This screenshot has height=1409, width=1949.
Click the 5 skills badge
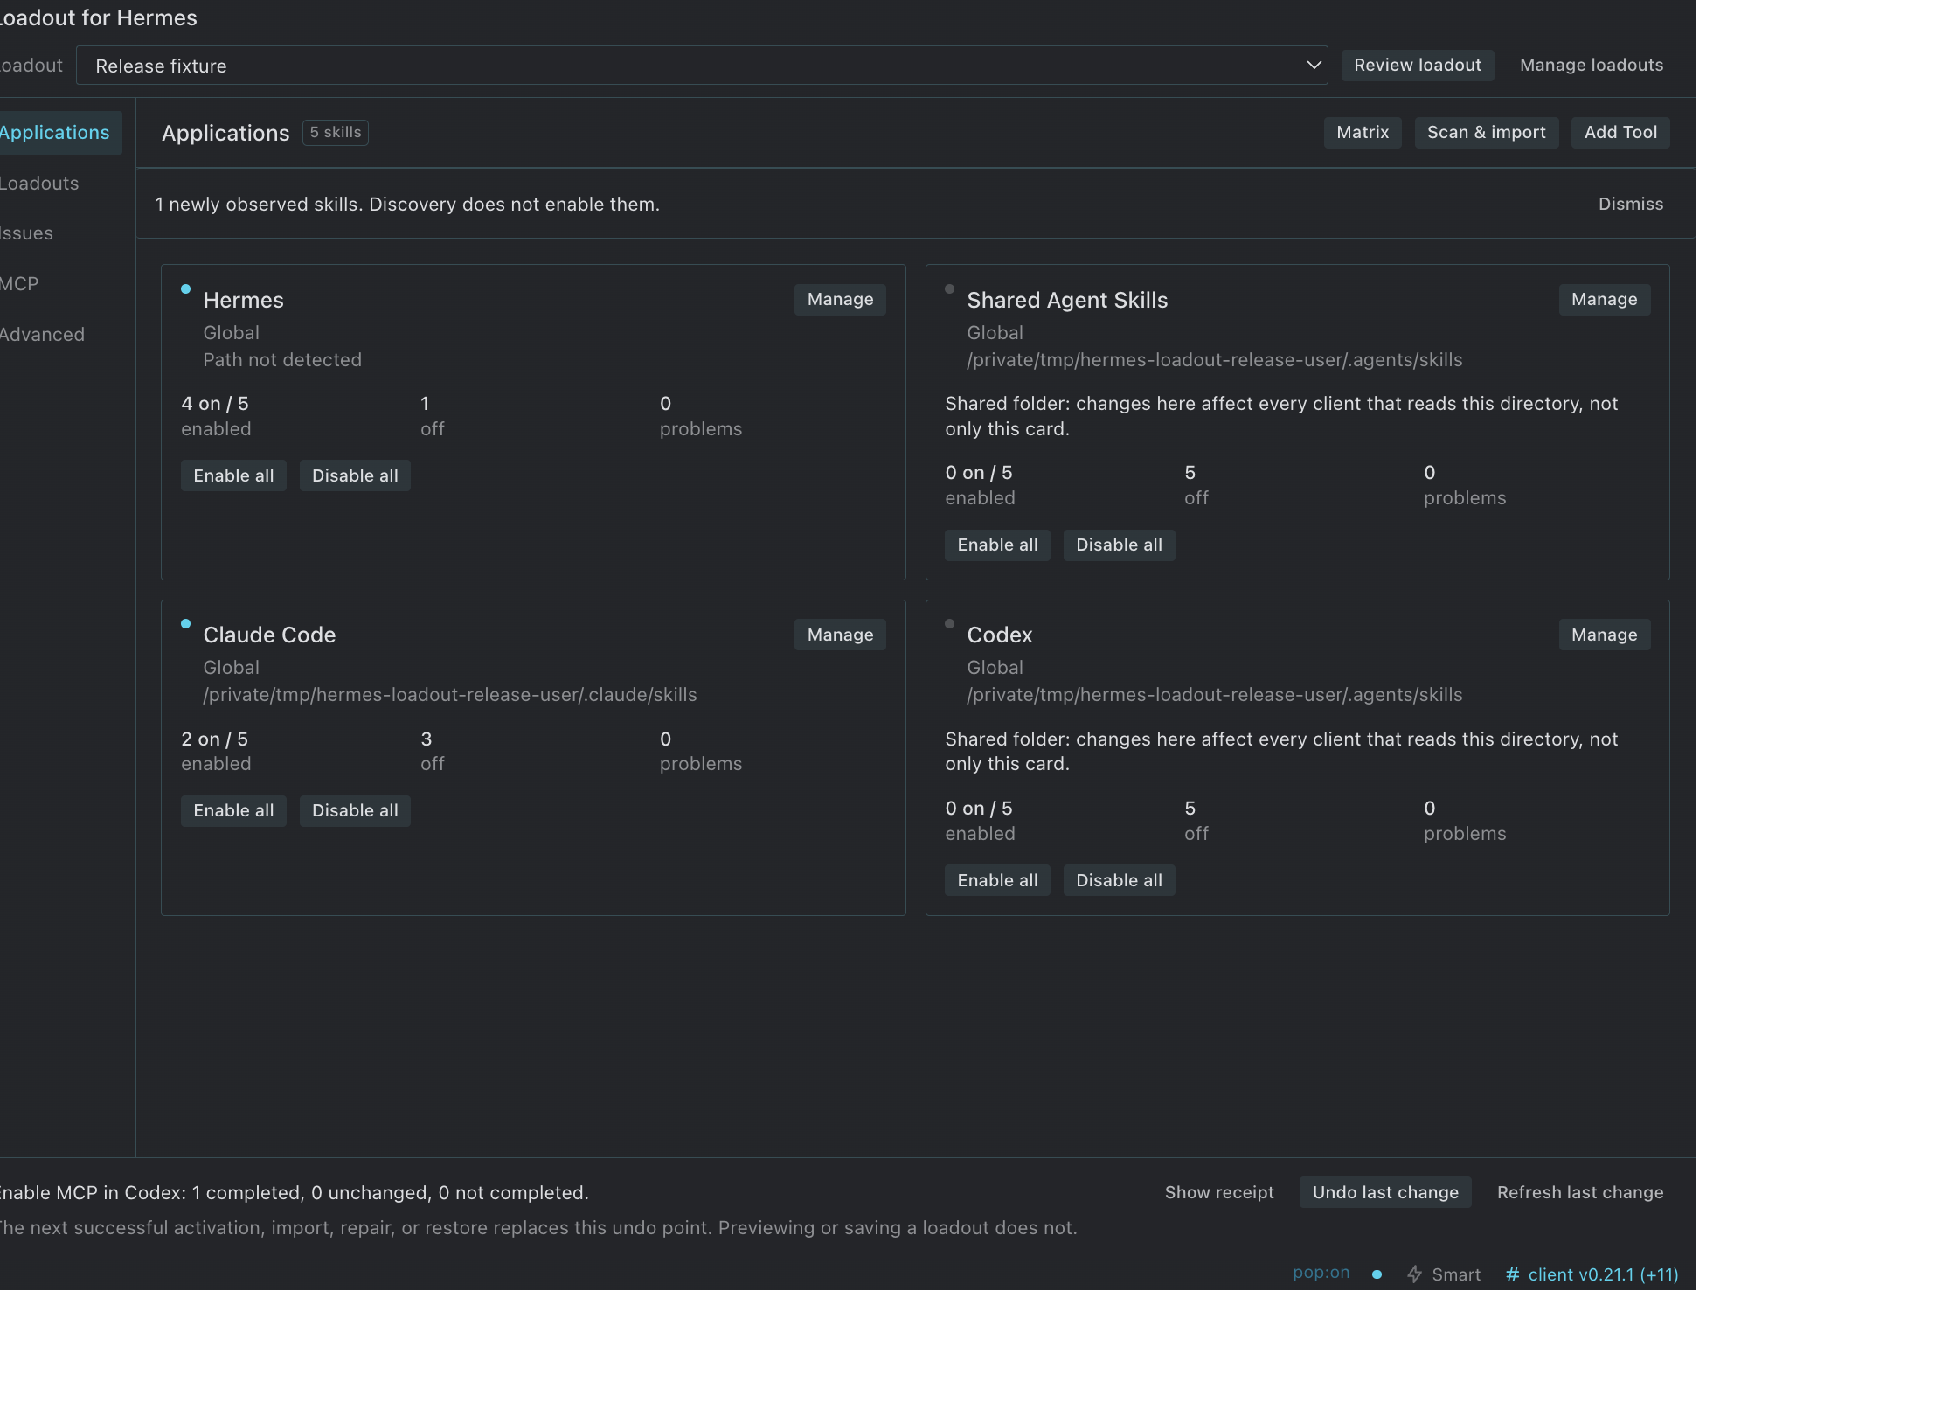click(336, 133)
